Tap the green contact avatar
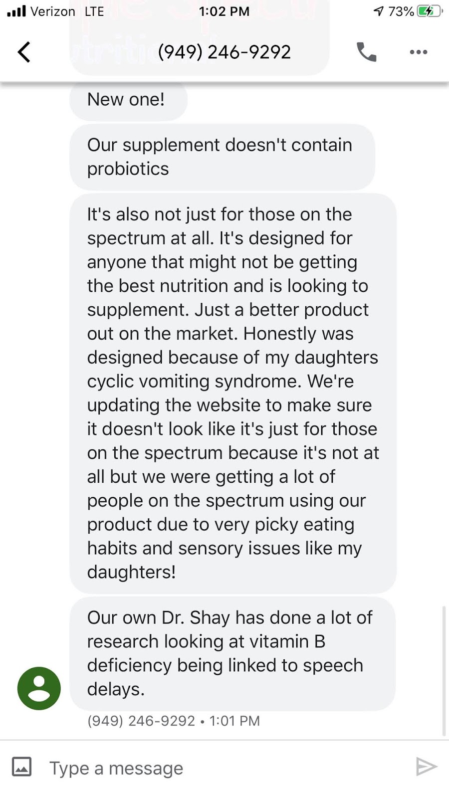This screenshot has width=449, height=798. (39, 688)
